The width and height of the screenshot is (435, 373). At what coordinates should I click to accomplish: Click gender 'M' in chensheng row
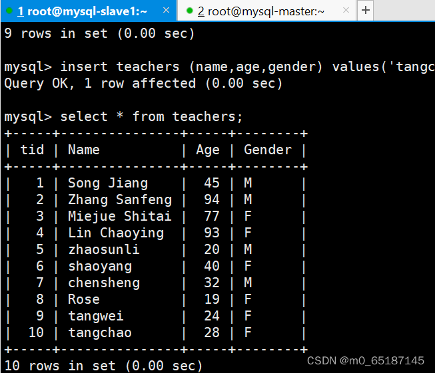click(x=248, y=283)
